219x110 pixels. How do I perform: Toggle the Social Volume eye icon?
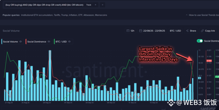pyautogui.click(x=20, y=42)
